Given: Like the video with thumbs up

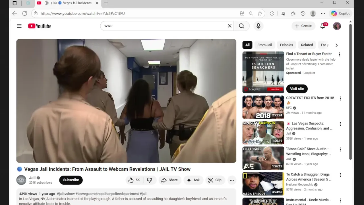Looking at the screenshot, I should coord(135,180).
